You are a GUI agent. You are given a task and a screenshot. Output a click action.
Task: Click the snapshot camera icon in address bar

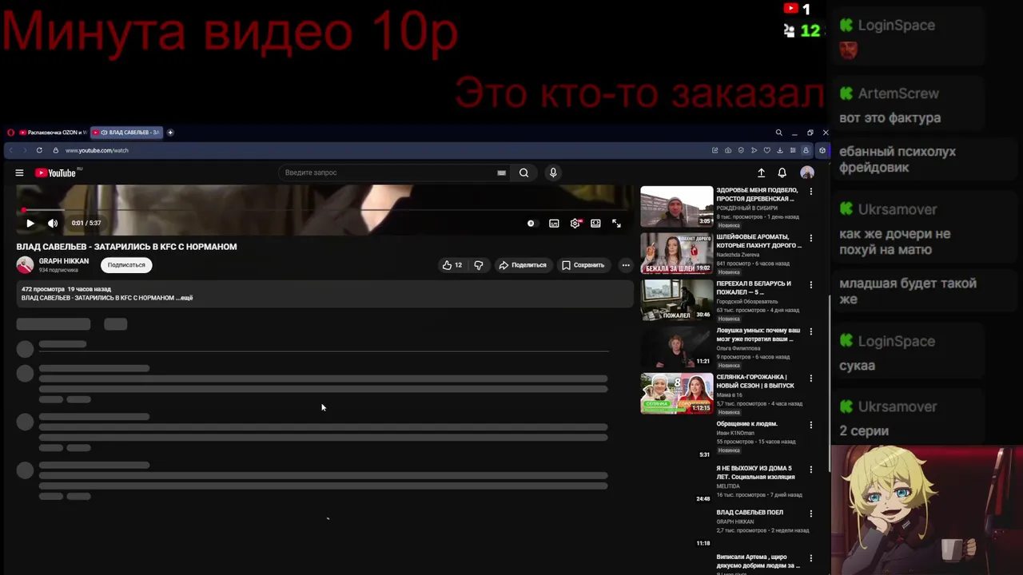pos(728,150)
